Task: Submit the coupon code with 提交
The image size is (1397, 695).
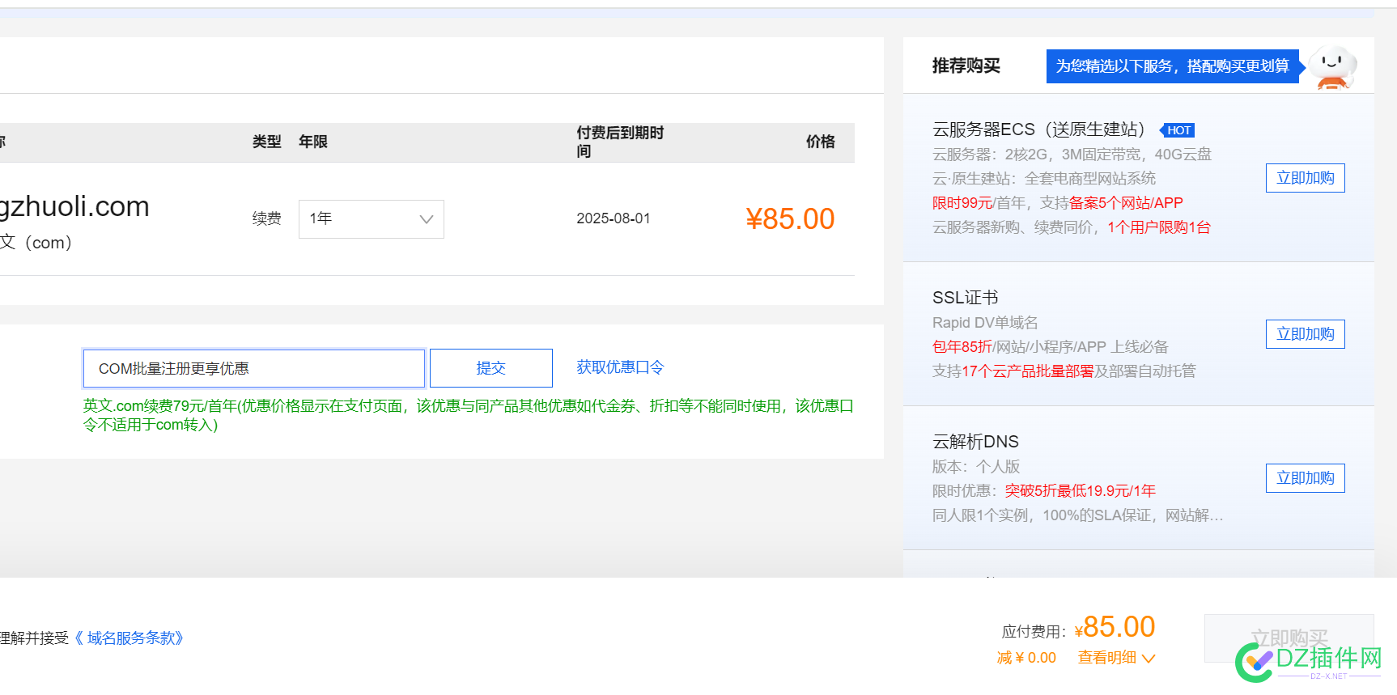Action: click(x=491, y=368)
